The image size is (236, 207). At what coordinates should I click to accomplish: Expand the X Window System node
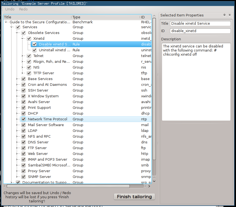pos(17,96)
